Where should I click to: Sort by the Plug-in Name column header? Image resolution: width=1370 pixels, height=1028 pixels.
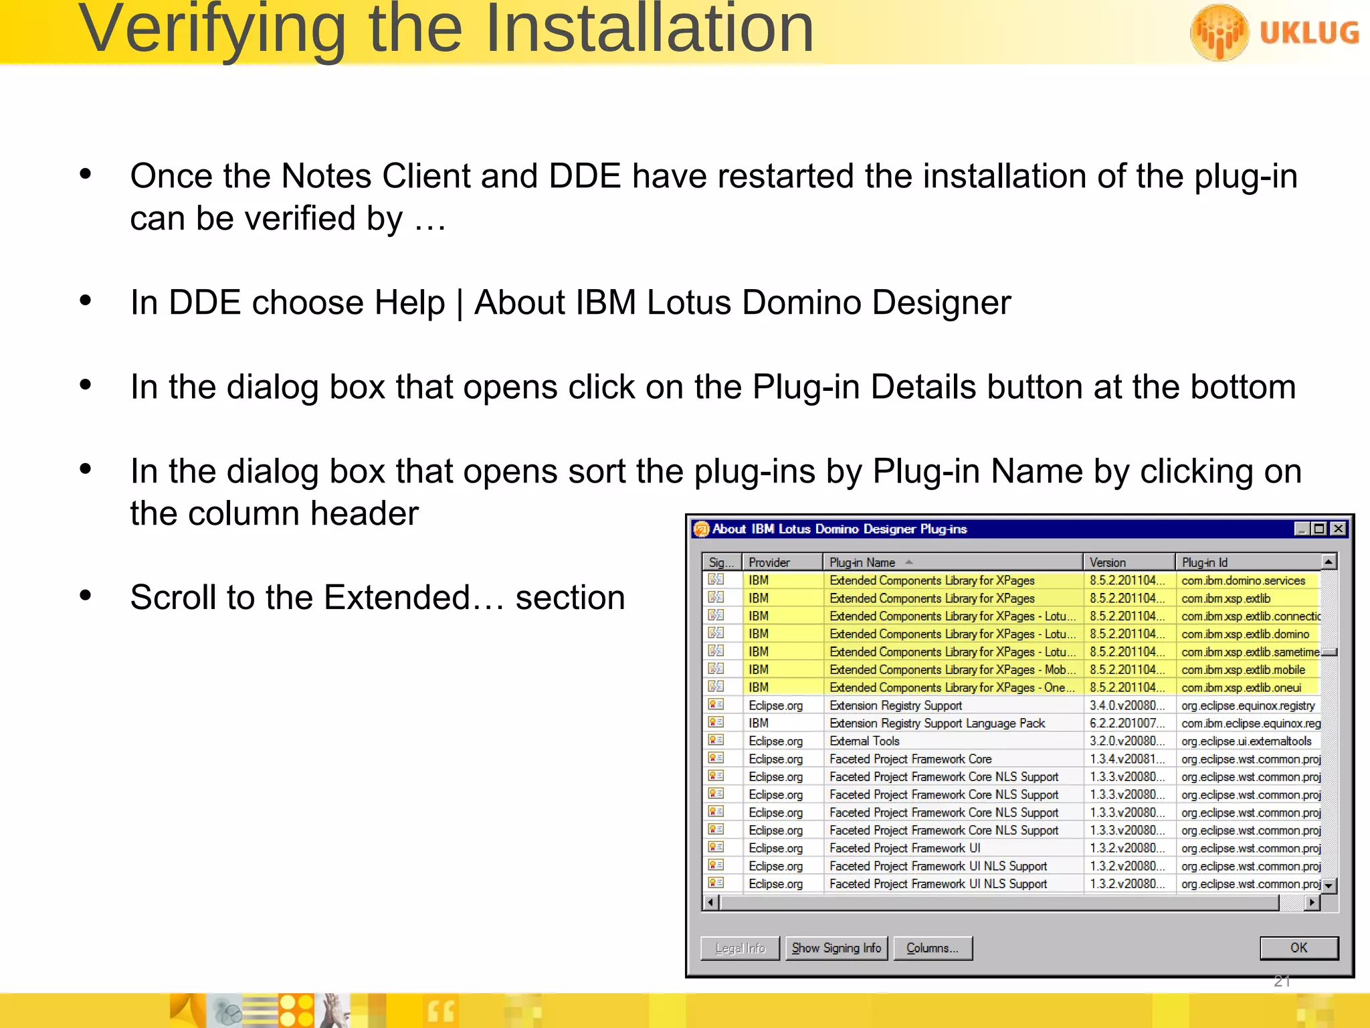click(953, 562)
